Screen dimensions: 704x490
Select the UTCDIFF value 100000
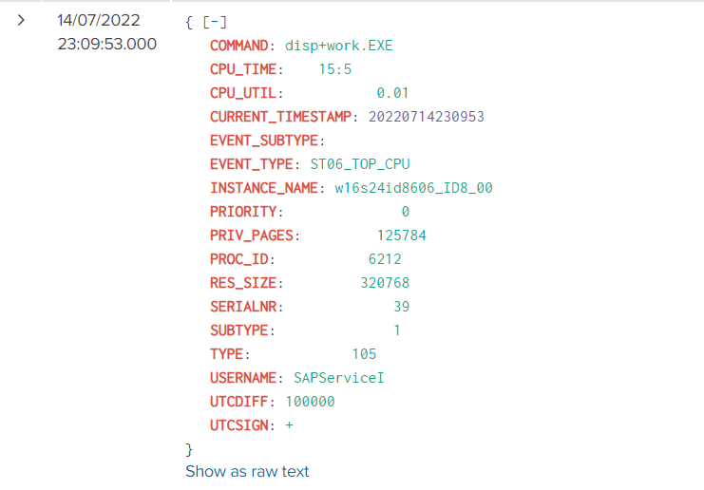point(310,402)
